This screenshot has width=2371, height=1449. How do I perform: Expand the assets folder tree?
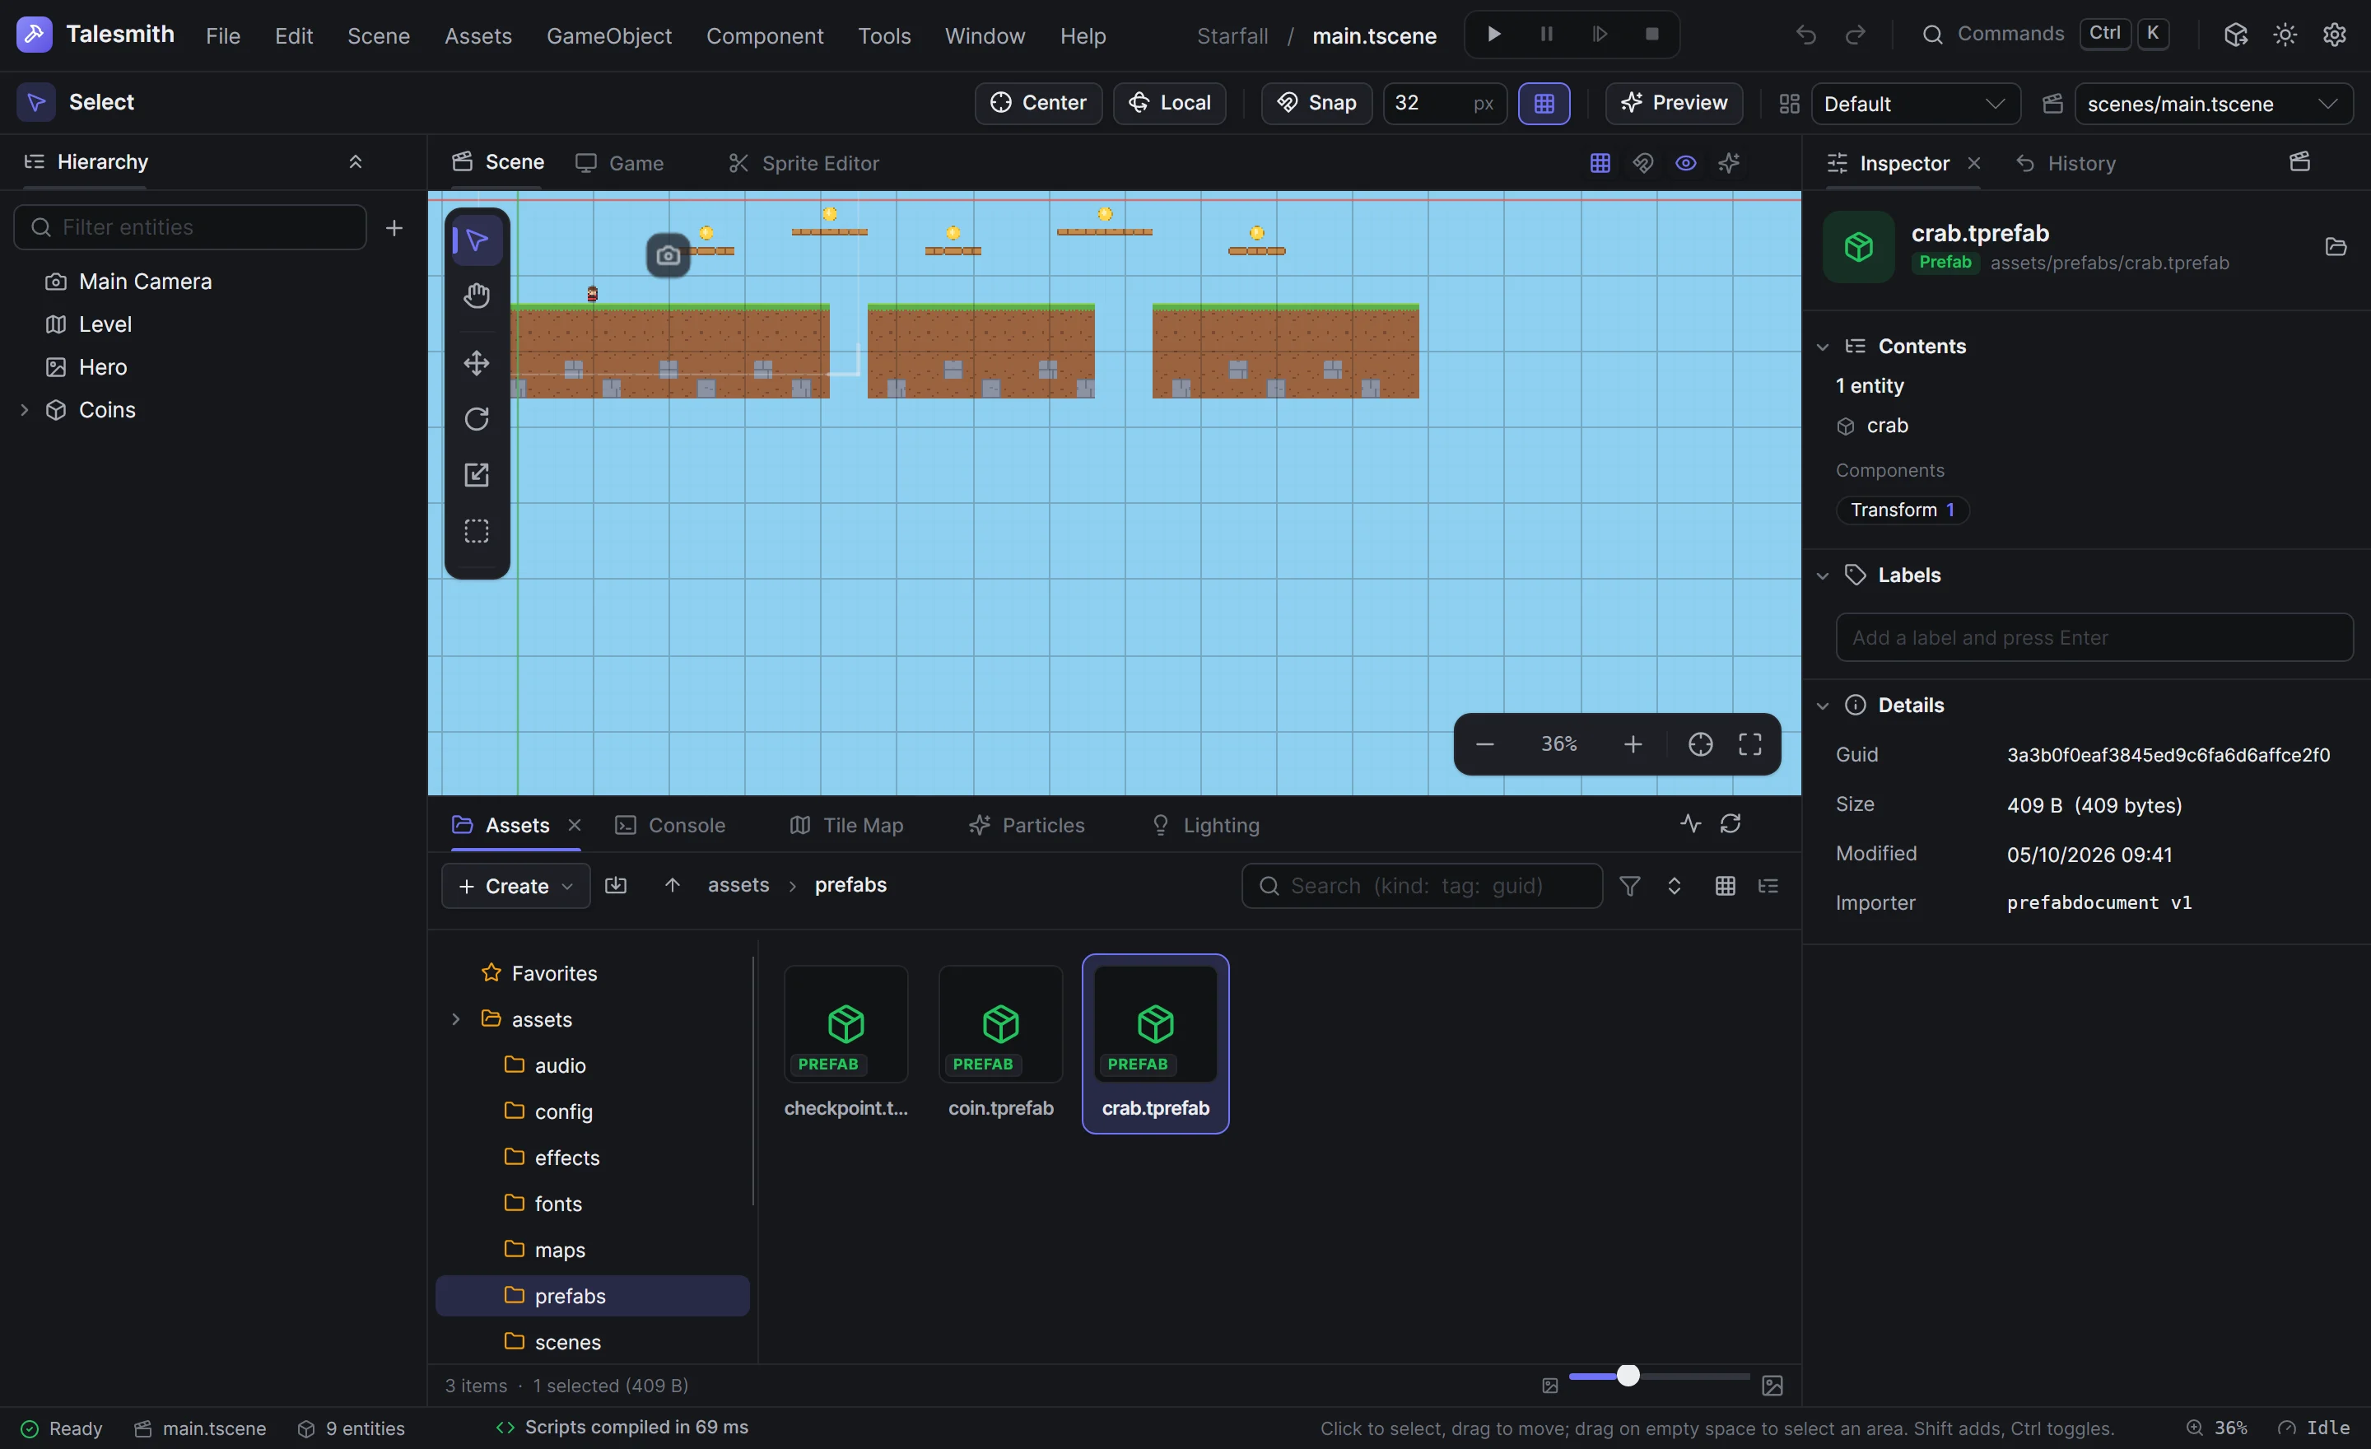pos(456,1019)
